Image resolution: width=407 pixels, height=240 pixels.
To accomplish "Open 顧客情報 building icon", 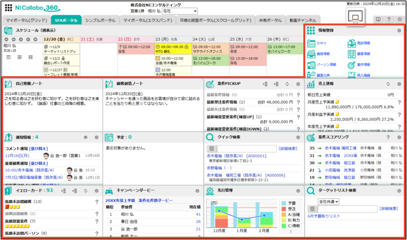I will tap(352, 54).
